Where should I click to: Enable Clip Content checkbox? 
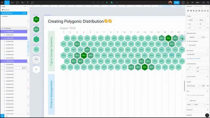pos(188,45)
